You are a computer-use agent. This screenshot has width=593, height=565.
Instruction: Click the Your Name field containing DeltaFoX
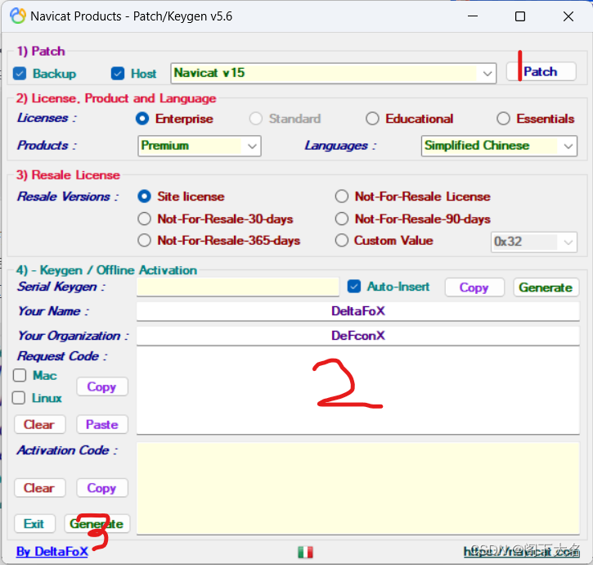pos(357,311)
